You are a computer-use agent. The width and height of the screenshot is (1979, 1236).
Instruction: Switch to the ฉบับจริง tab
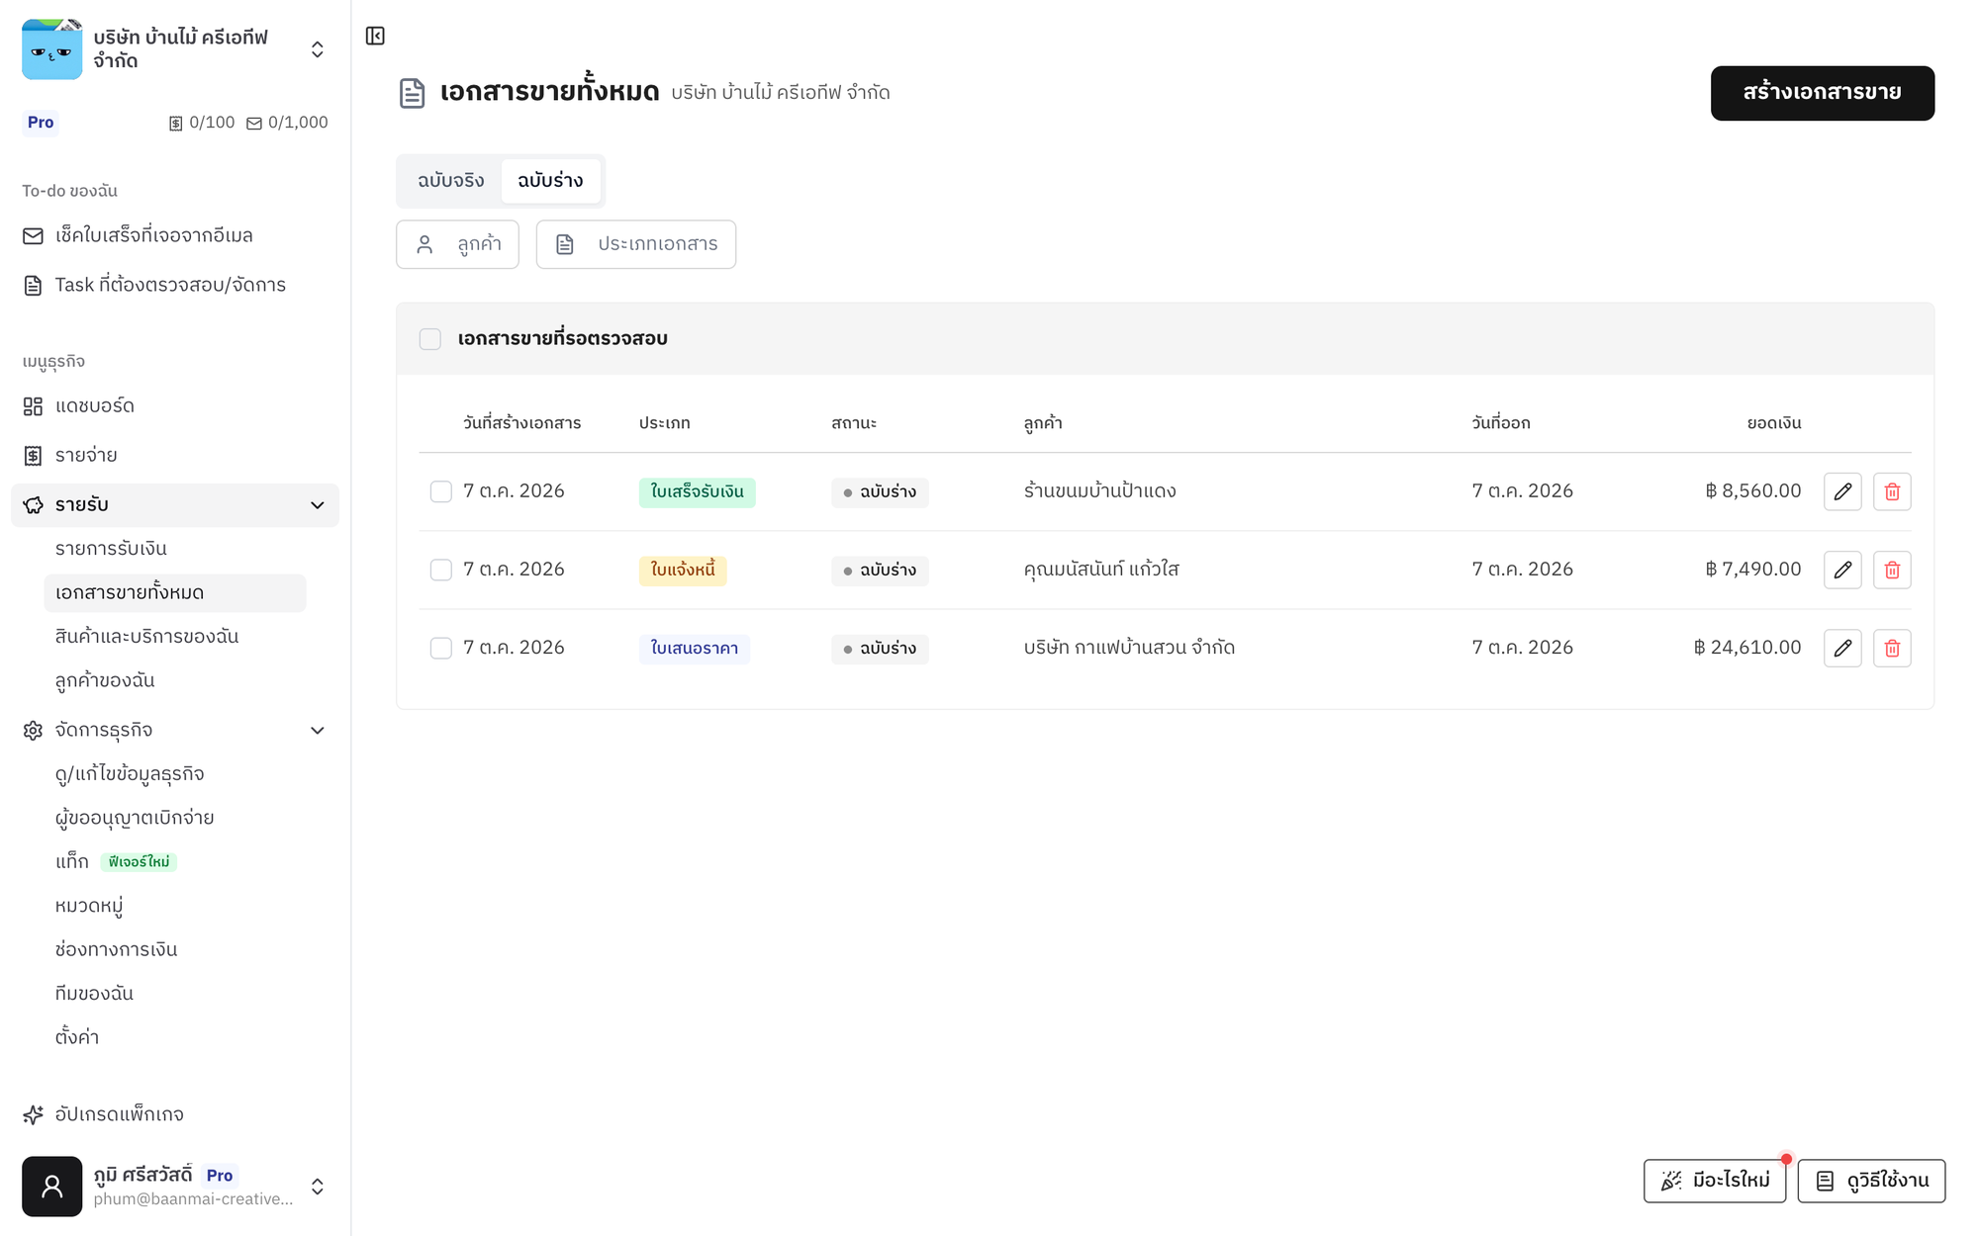450,181
